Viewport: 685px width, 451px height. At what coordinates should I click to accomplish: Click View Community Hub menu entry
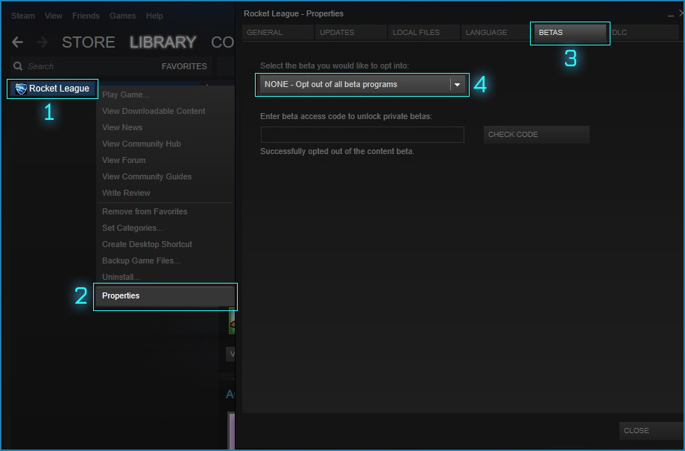(x=142, y=144)
